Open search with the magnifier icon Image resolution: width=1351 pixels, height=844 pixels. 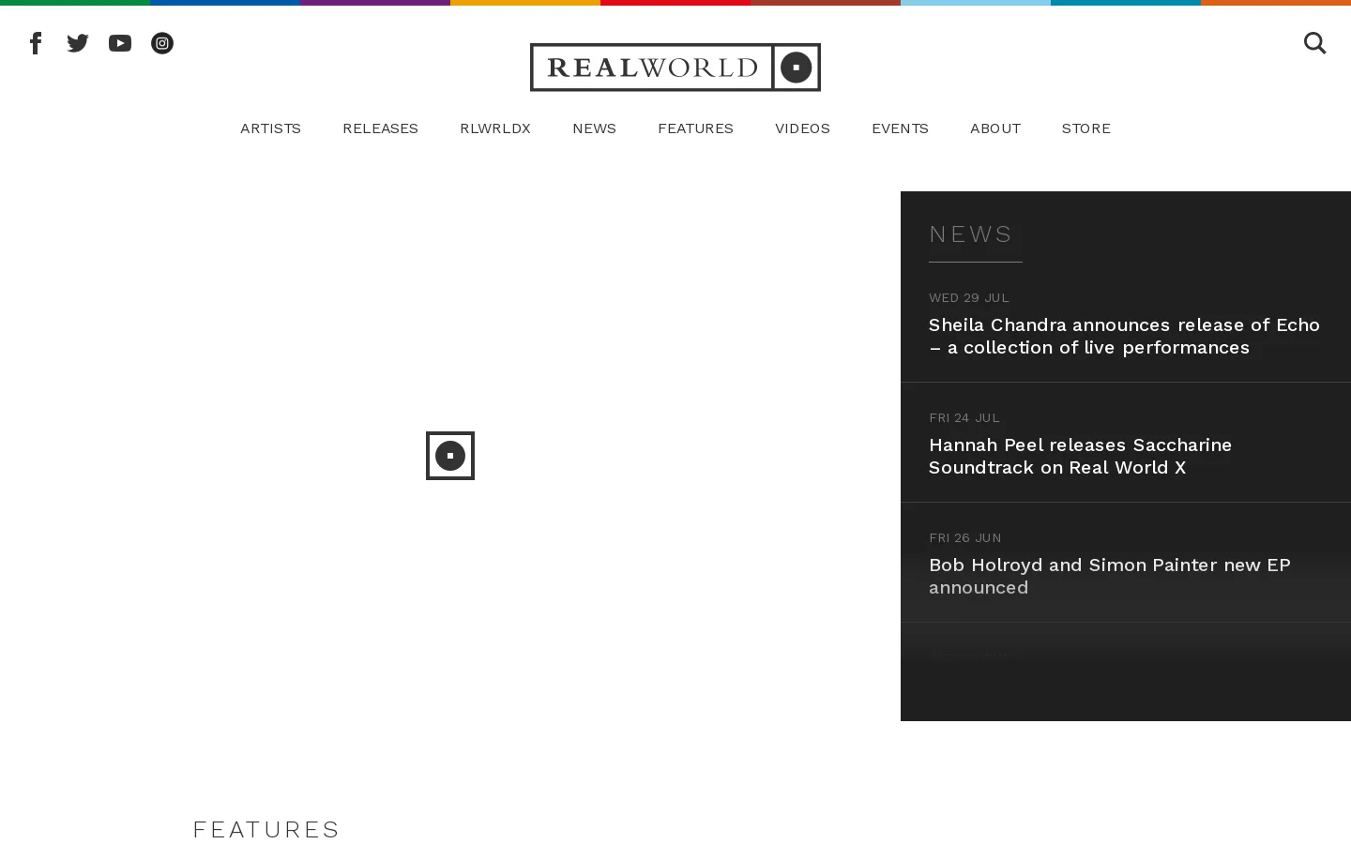[1314, 43]
